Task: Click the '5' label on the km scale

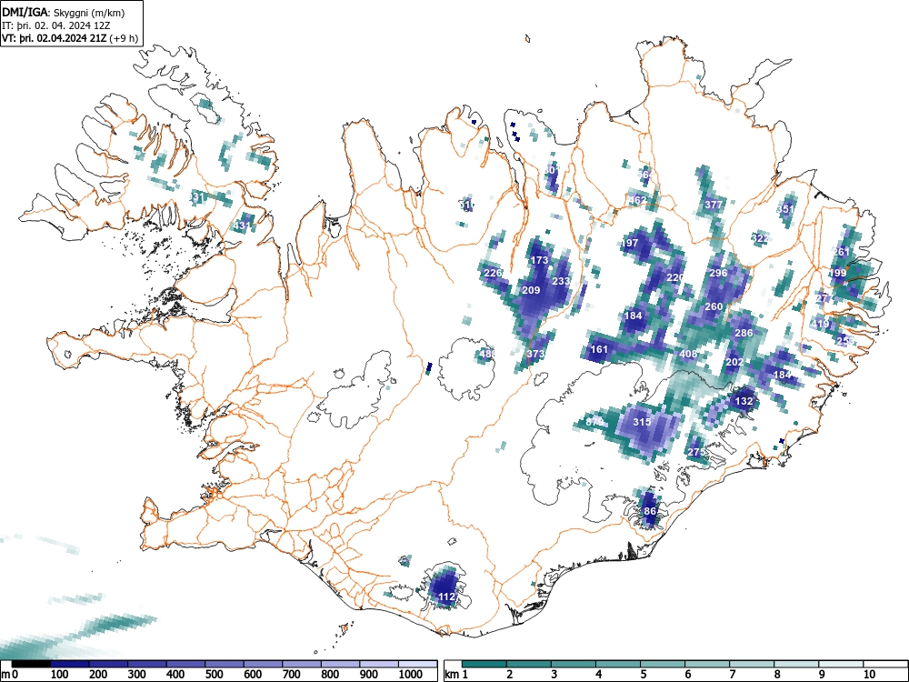Action: pyautogui.click(x=643, y=675)
